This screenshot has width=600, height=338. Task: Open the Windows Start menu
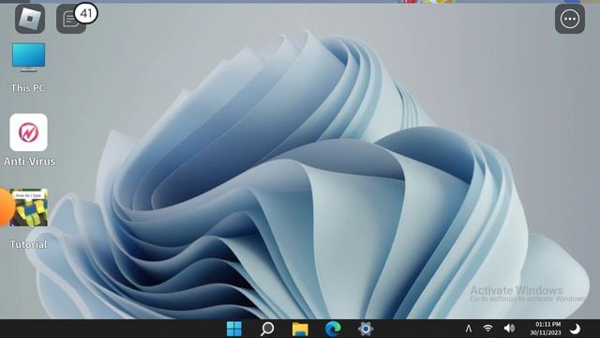[234, 329]
